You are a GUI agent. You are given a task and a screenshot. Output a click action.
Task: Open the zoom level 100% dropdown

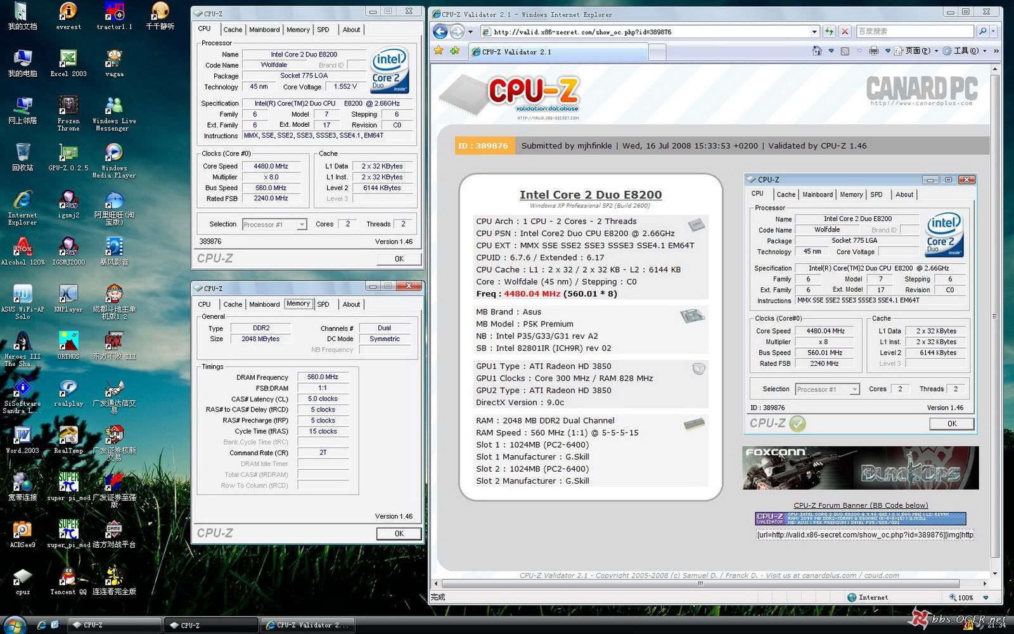pos(985,597)
